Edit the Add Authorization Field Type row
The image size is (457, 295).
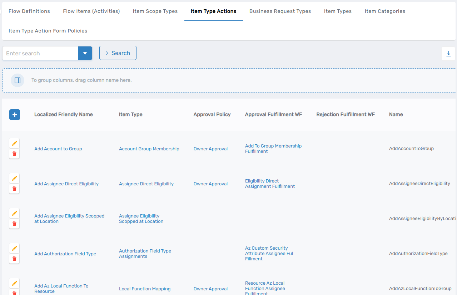[14, 248]
